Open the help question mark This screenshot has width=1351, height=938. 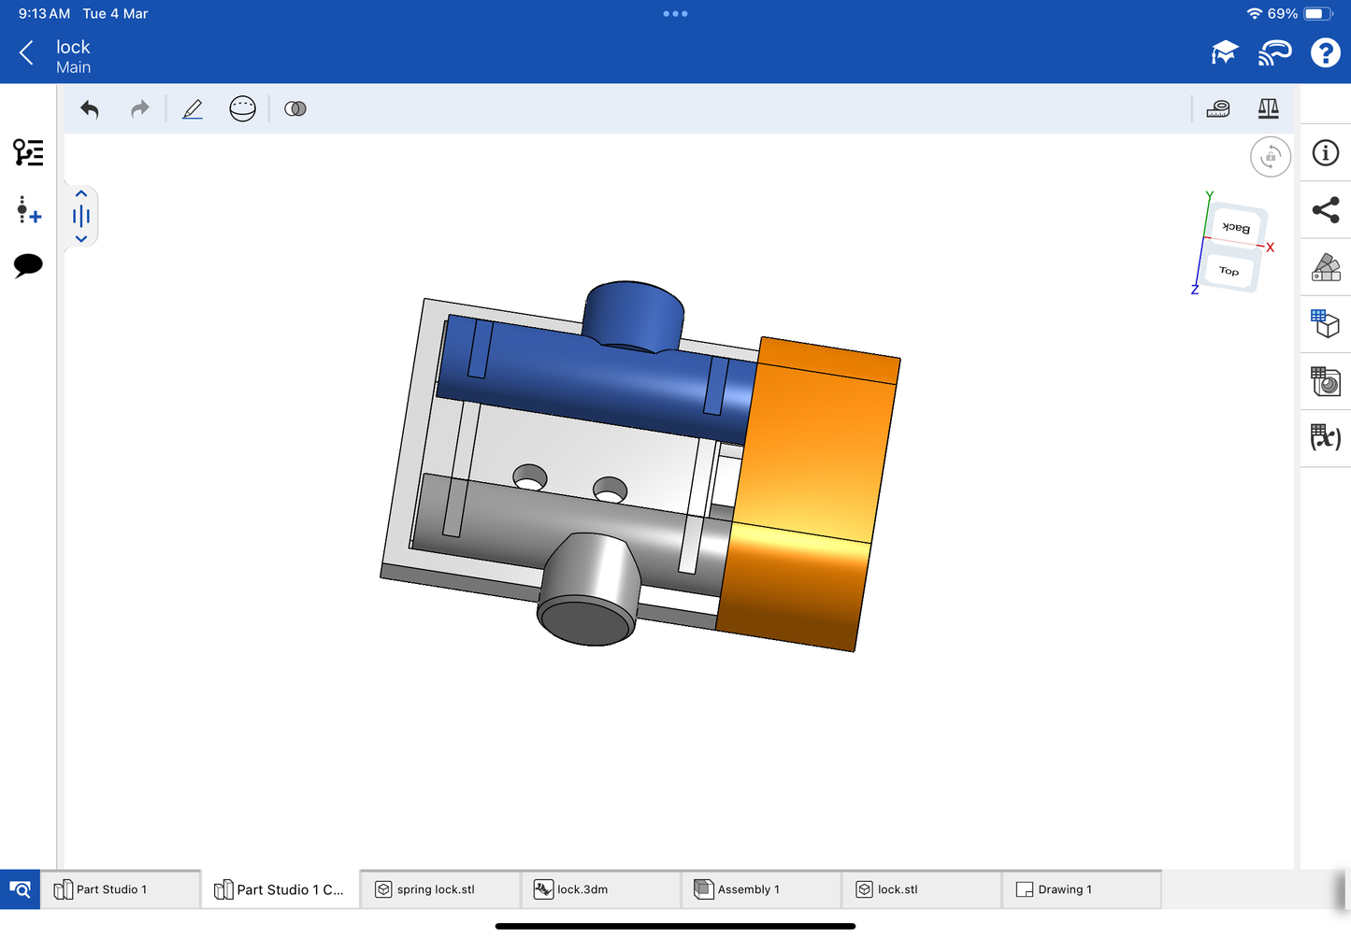1325,53
